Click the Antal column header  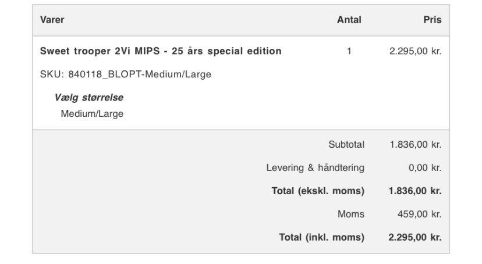[x=349, y=20]
